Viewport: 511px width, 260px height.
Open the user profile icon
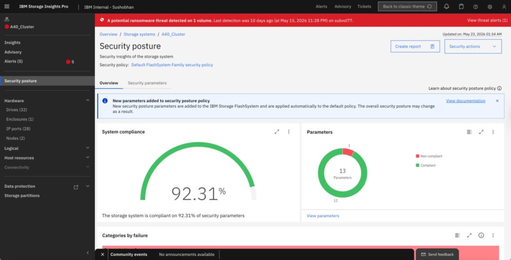(x=504, y=6)
